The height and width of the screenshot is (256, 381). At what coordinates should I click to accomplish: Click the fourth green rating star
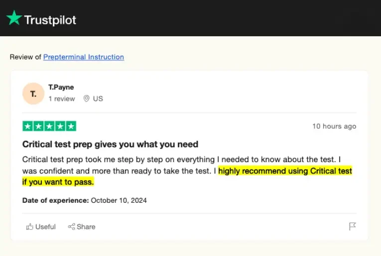click(x=60, y=126)
